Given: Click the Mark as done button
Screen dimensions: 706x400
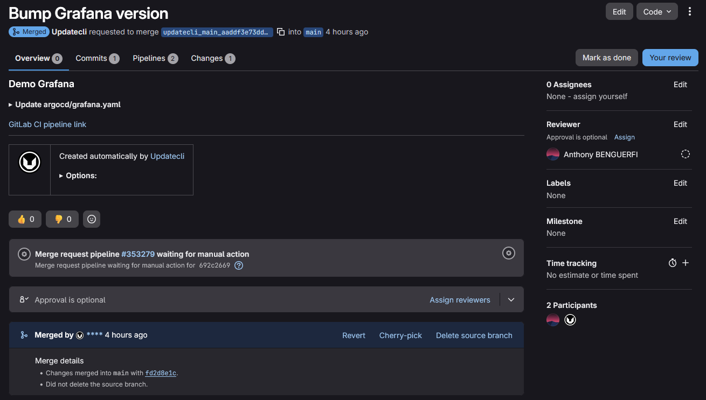Looking at the screenshot, I should pos(606,58).
